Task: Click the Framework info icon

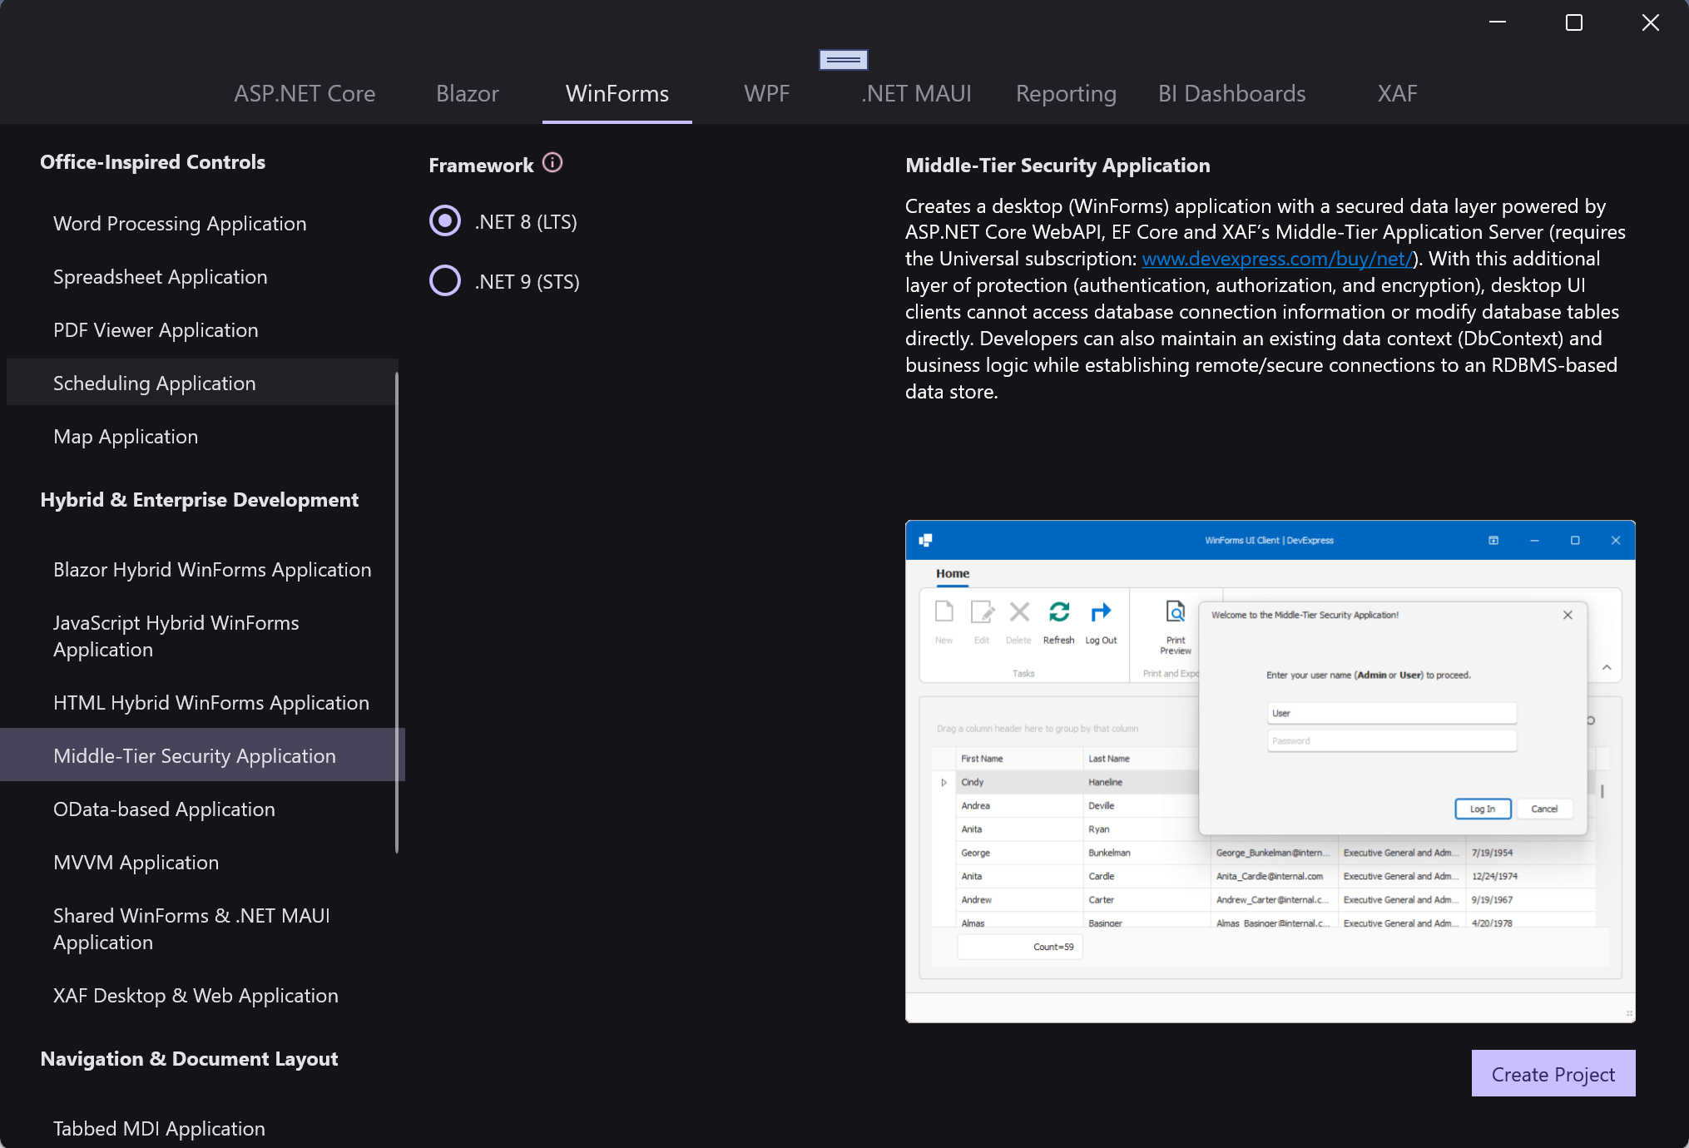Action: (552, 163)
